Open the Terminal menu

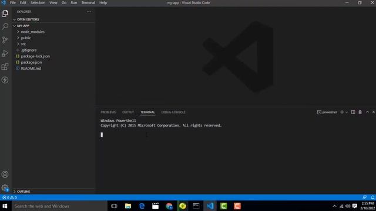(88, 2)
